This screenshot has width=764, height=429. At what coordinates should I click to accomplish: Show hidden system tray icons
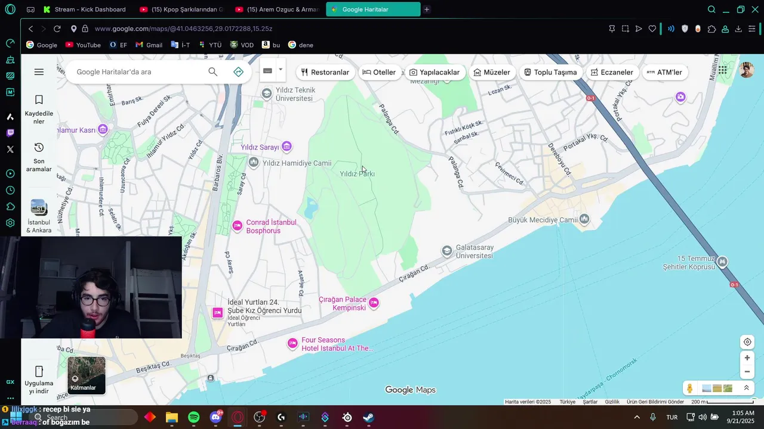pyautogui.click(x=637, y=417)
